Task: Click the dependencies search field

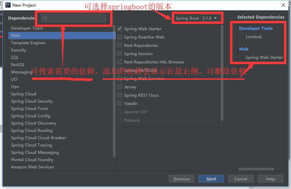Action: point(73,18)
